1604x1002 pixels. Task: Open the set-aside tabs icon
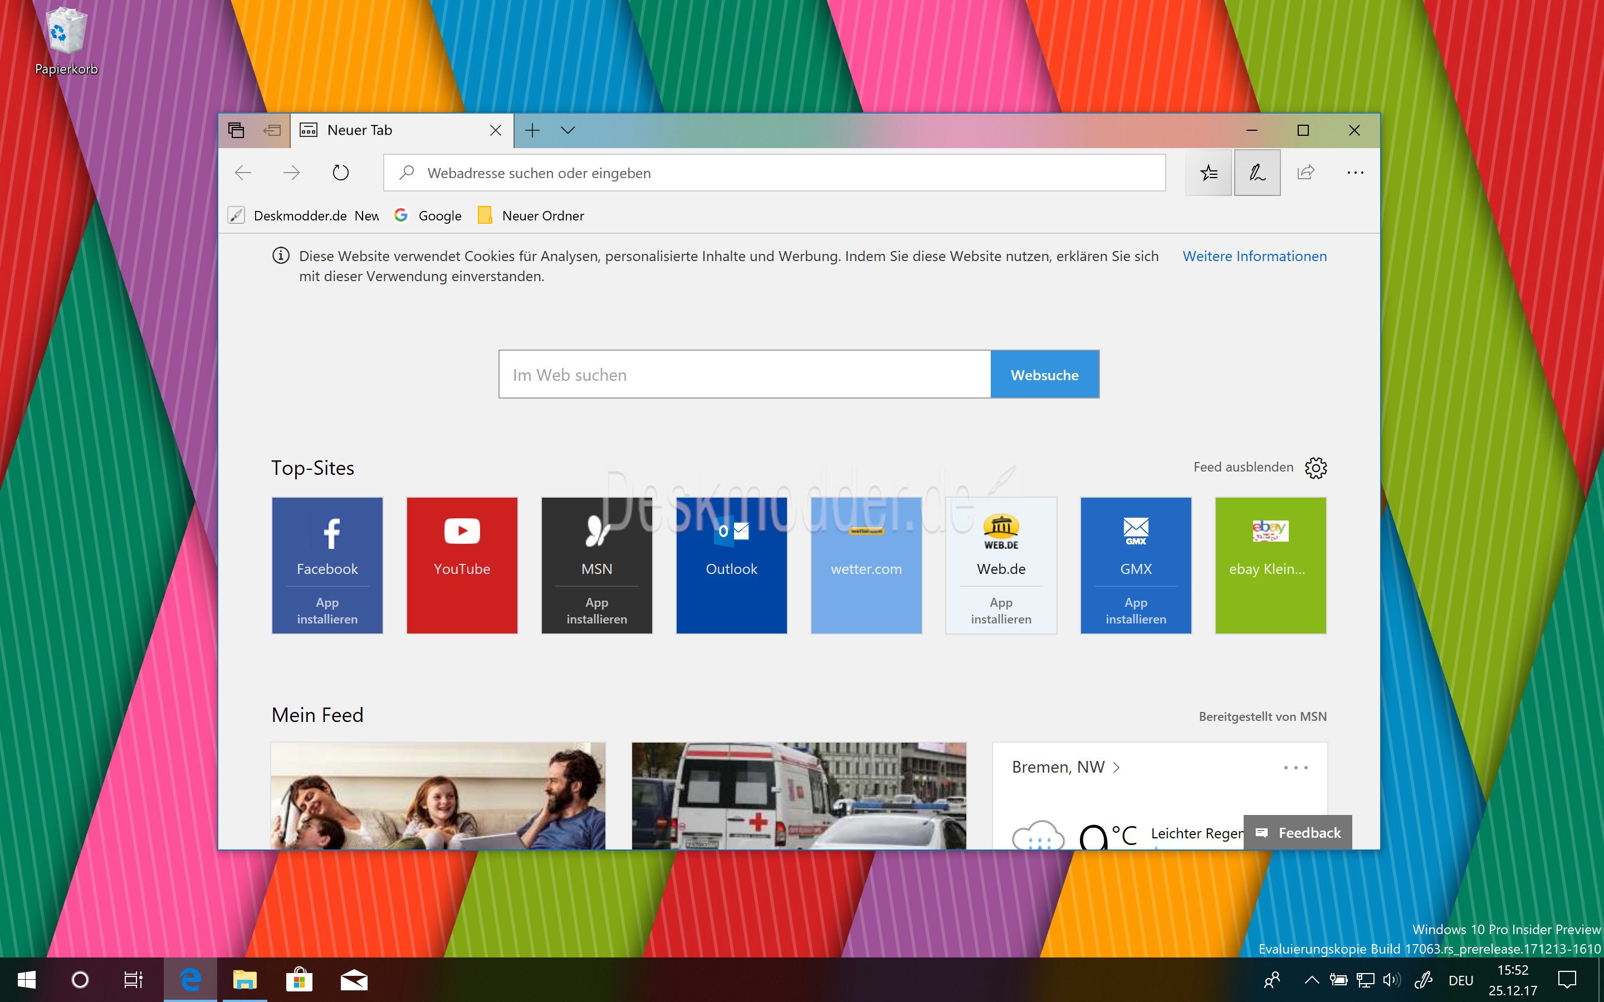click(236, 130)
